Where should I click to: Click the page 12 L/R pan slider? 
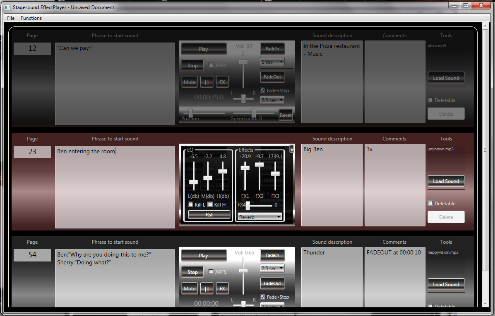tap(243, 99)
